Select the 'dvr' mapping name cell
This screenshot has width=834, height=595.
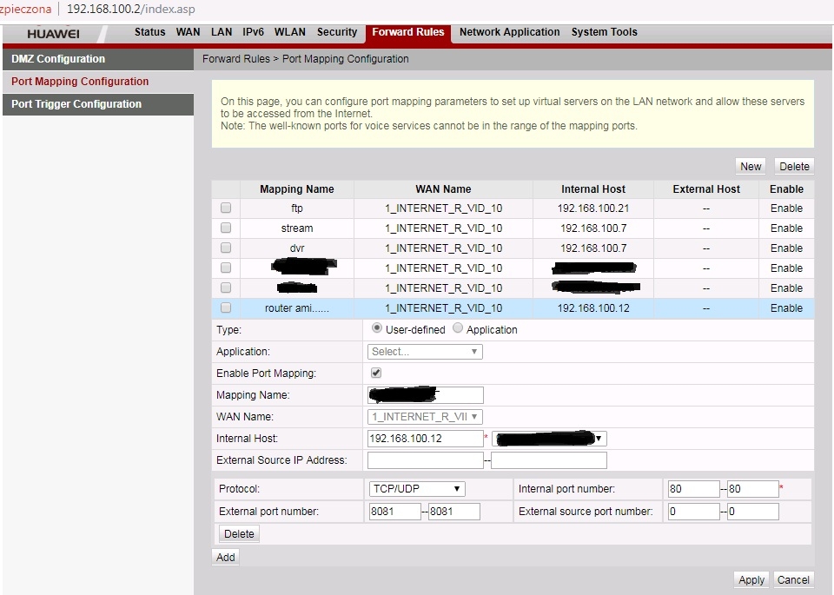coord(297,248)
